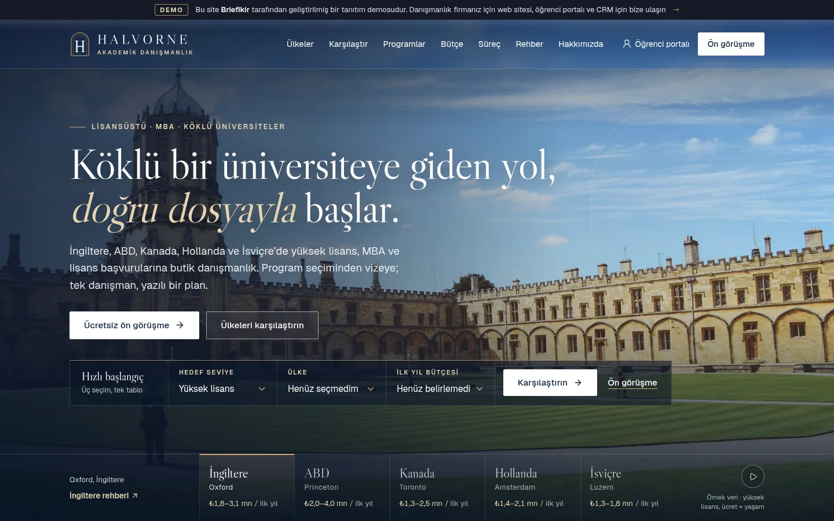This screenshot has height=521, width=834.
Task: Open Programlar navigation item
Action: click(404, 44)
